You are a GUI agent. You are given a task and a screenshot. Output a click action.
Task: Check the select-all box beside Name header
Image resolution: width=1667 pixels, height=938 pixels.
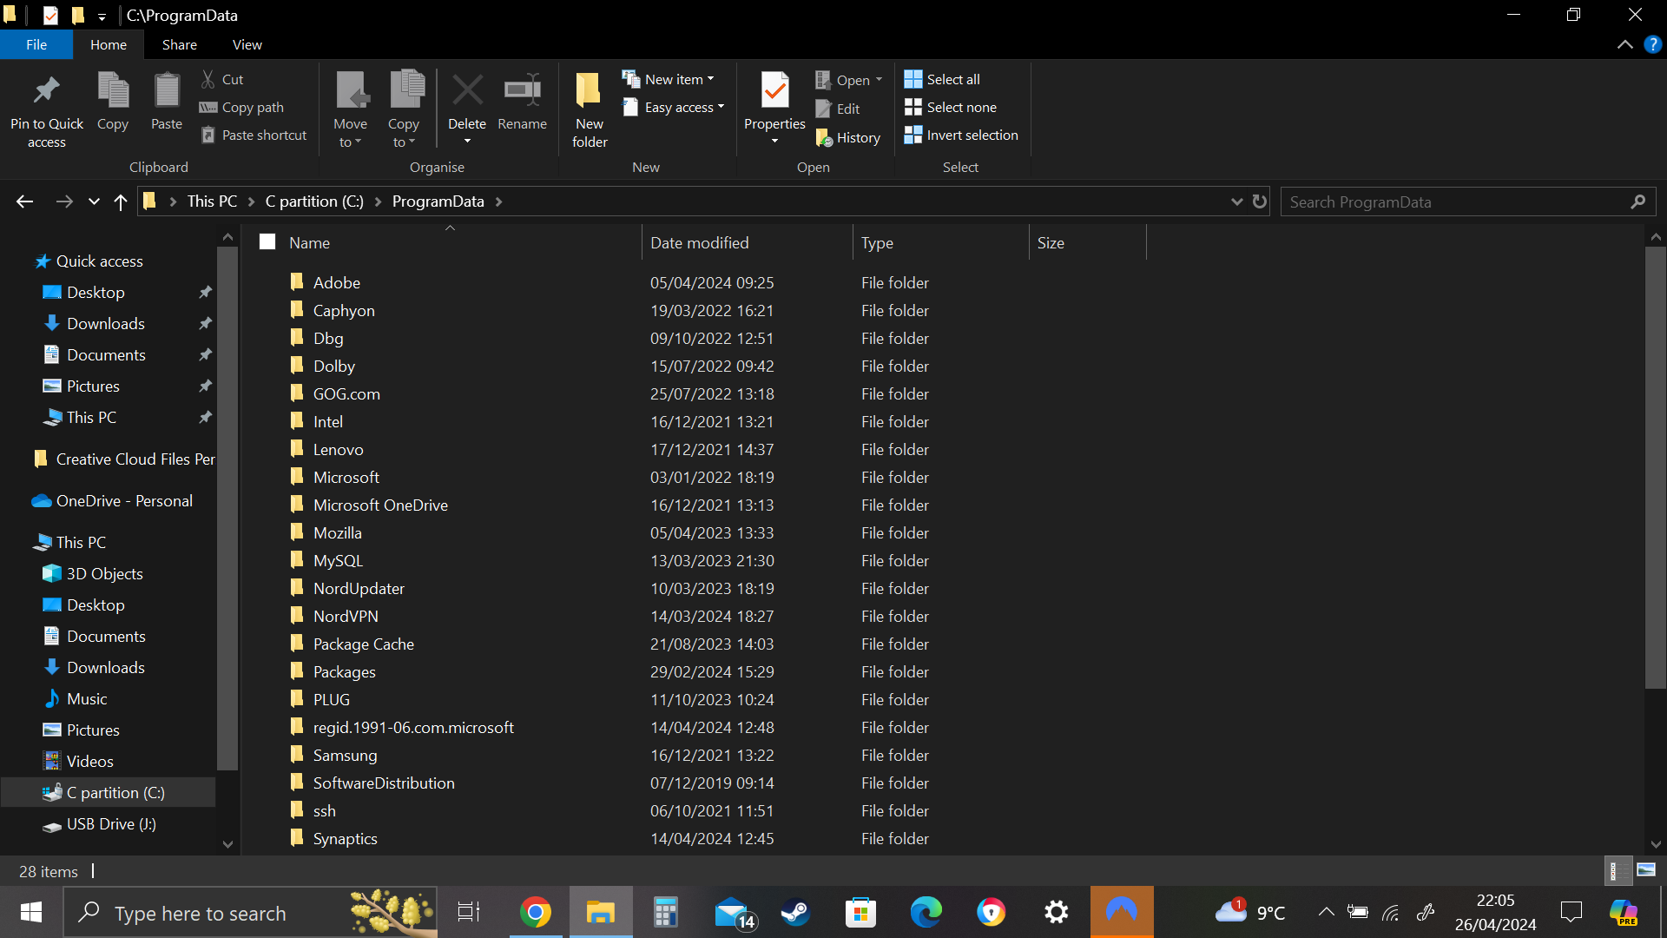click(267, 241)
